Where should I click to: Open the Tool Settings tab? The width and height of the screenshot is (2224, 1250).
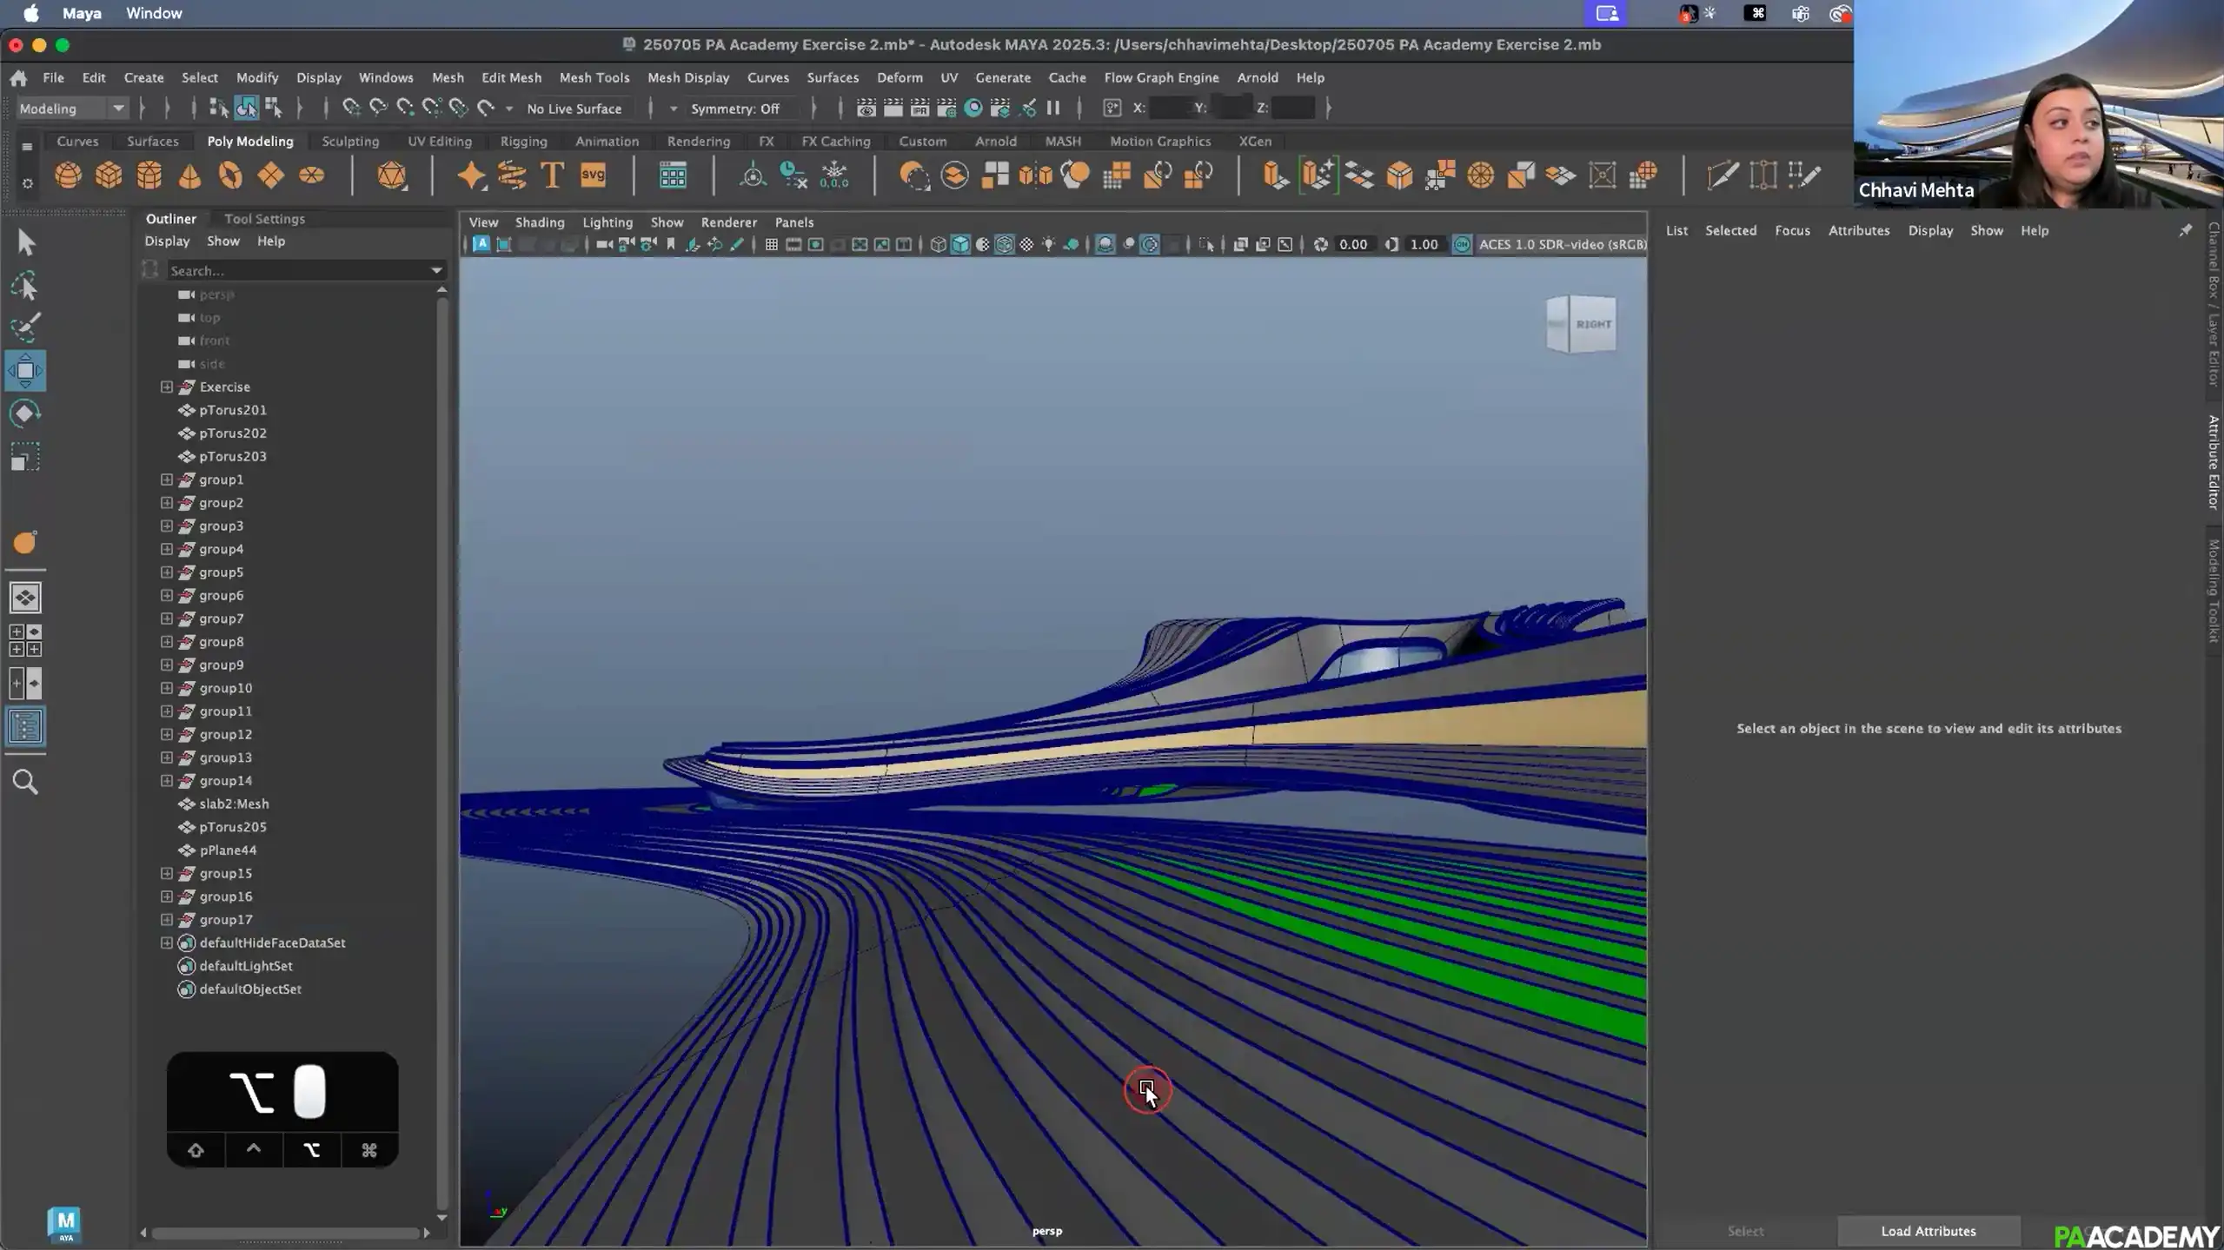(x=264, y=219)
